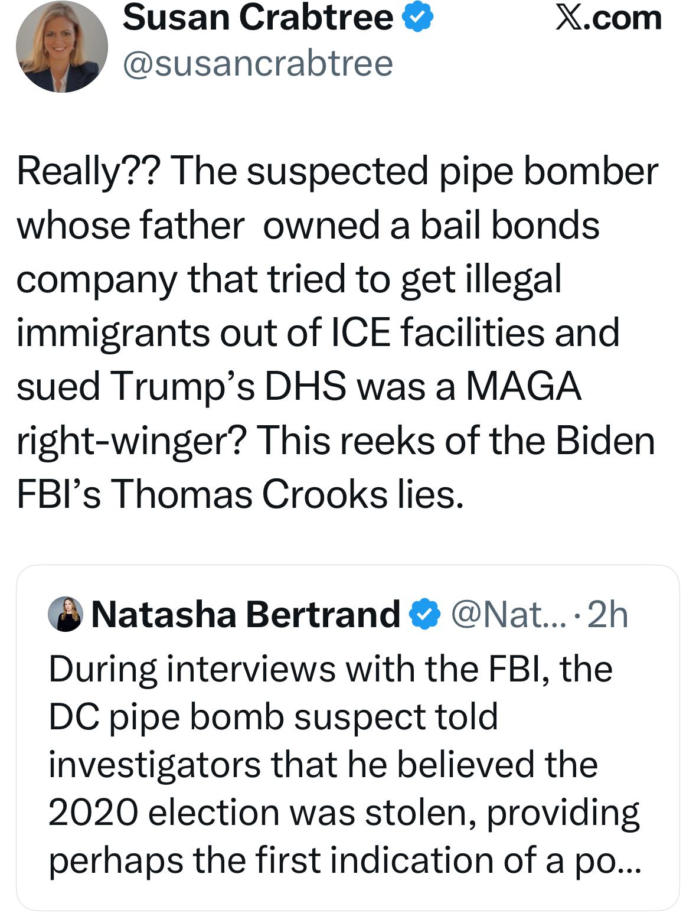Click the word "MAGA" in the tweet
This screenshot has width=696, height=923.
click(524, 386)
